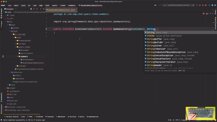The height and width of the screenshot is (122, 217).
Task: Open the Build tool window
Action: click(81, 117)
